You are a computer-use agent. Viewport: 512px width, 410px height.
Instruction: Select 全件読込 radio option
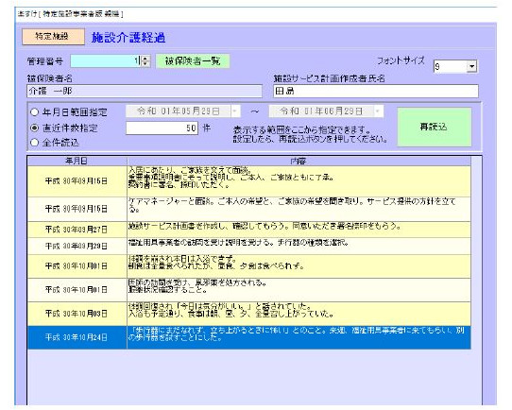(34, 143)
